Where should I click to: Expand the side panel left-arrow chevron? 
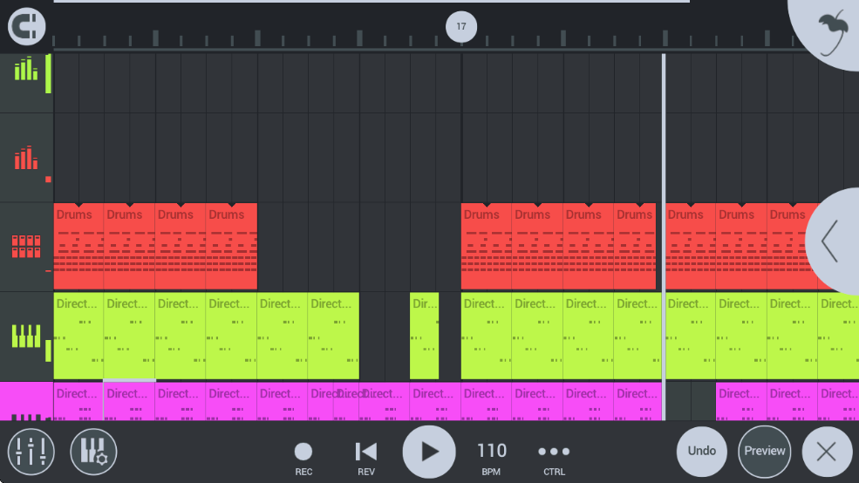tap(832, 241)
